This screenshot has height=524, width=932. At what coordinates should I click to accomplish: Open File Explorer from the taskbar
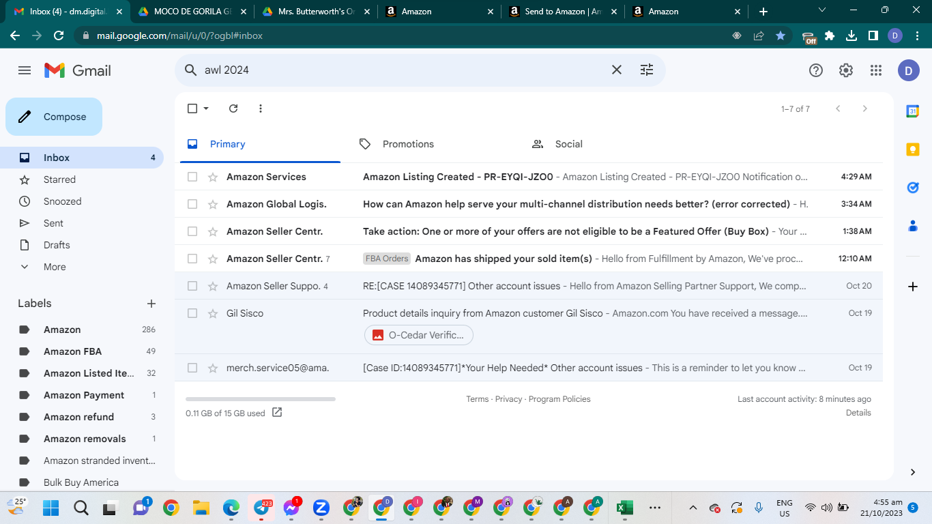[x=201, y=508]
